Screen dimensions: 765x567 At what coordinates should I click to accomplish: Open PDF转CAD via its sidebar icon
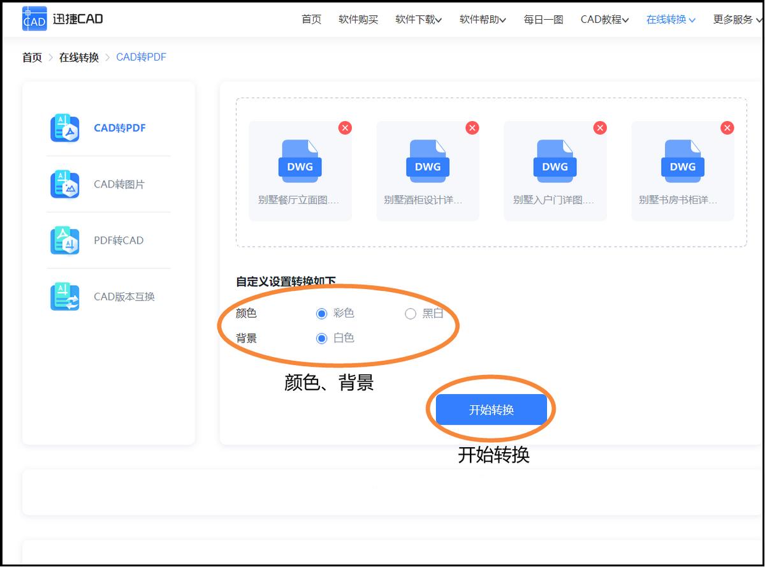click(x=64, y=240)
